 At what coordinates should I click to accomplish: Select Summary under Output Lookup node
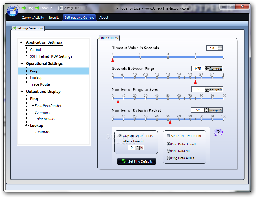(42, 132)
